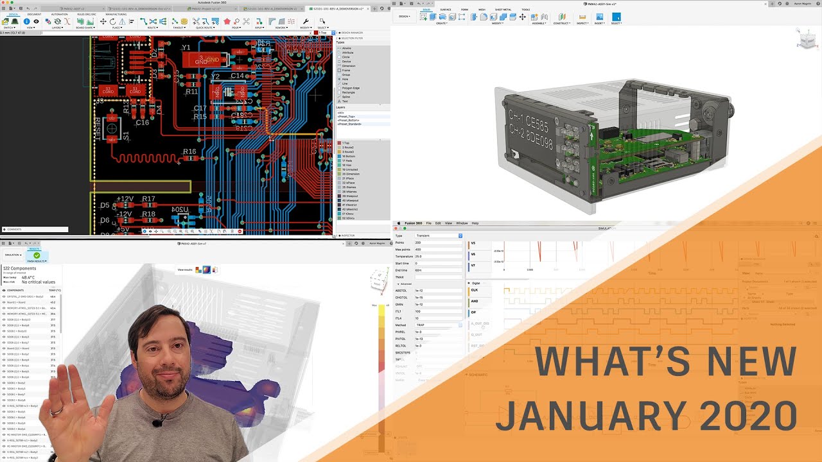
Task: Click the middle View results style icon
Action: (207, 269)
